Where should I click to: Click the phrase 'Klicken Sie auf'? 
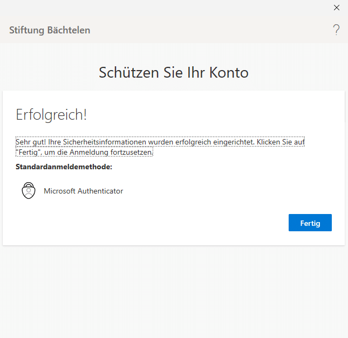(281, 142)
